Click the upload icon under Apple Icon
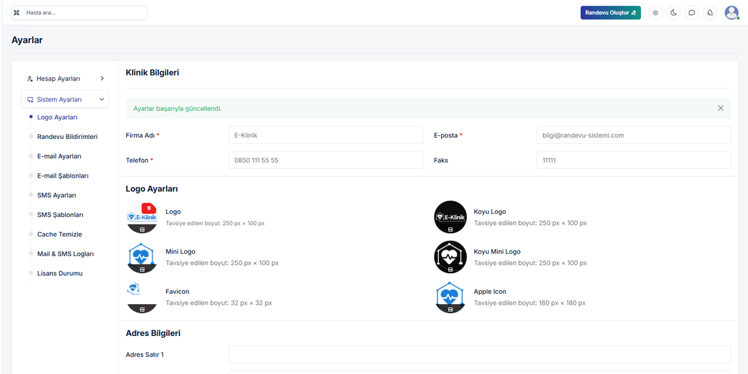The height and width of the screenshot is (374, 748). 450,309
